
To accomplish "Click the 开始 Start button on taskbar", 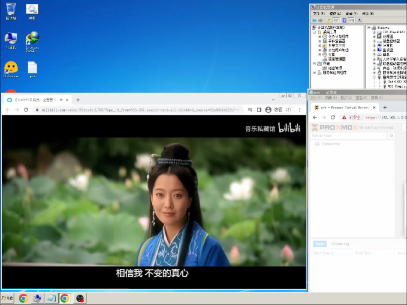I will [x=7, y=298].
